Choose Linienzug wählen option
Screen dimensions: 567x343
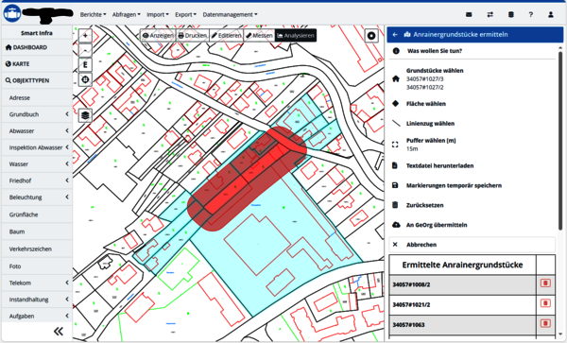(x=430, y=123)
